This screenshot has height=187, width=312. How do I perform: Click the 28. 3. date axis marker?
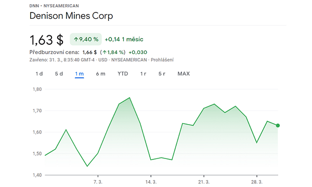[257, 182]
